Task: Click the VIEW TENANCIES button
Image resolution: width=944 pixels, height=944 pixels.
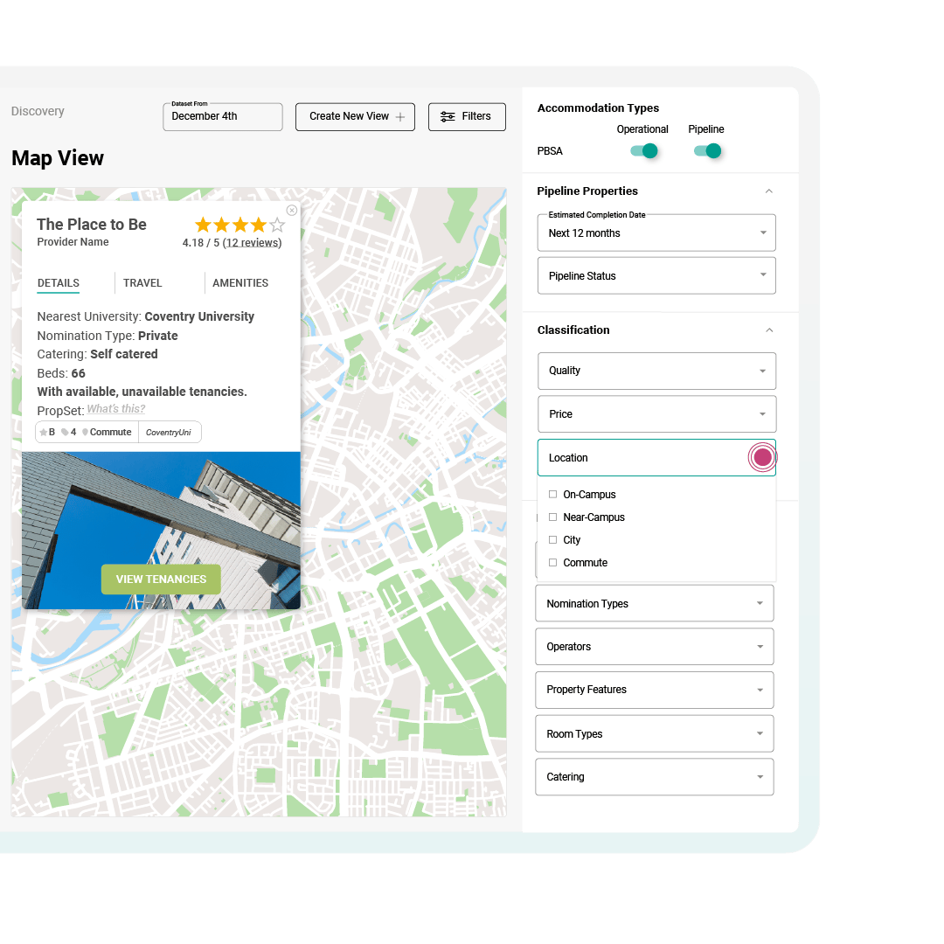Action: pyautogui.click(x=161, y=579)
